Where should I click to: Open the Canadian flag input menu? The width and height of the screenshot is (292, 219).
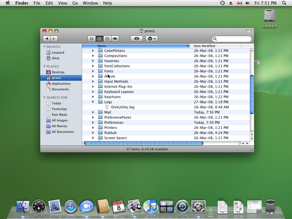(240, 3)
